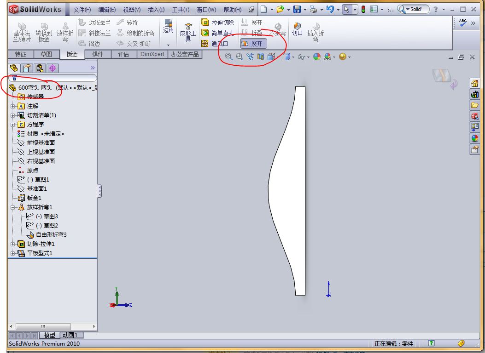The width and height of the screenshot is (485, 353).
Task: Switch to the 动画1 motion study tab
Action: tap(70, 335)
